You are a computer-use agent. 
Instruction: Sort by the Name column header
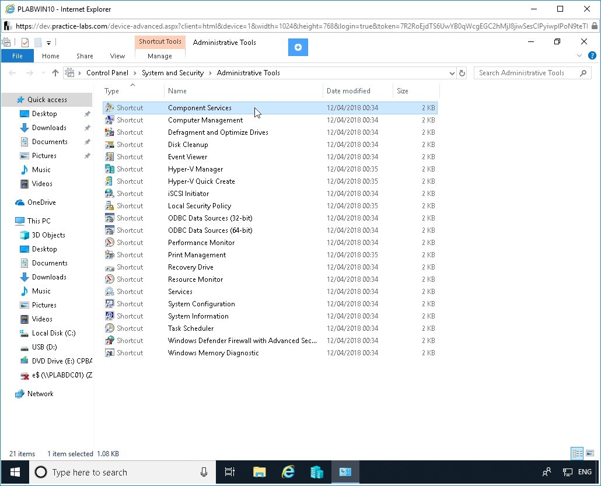click(243, 91)
